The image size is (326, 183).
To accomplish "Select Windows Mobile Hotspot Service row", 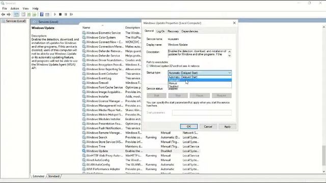I will coord(112,114).
